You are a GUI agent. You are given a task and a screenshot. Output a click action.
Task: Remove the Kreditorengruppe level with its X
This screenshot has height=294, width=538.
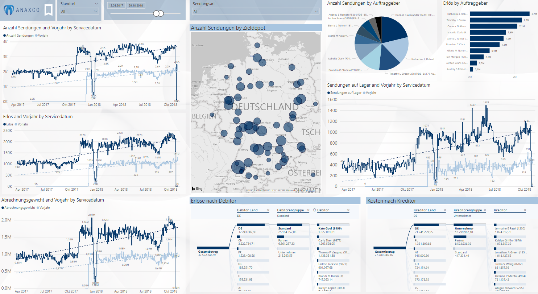tap(485, 210)
